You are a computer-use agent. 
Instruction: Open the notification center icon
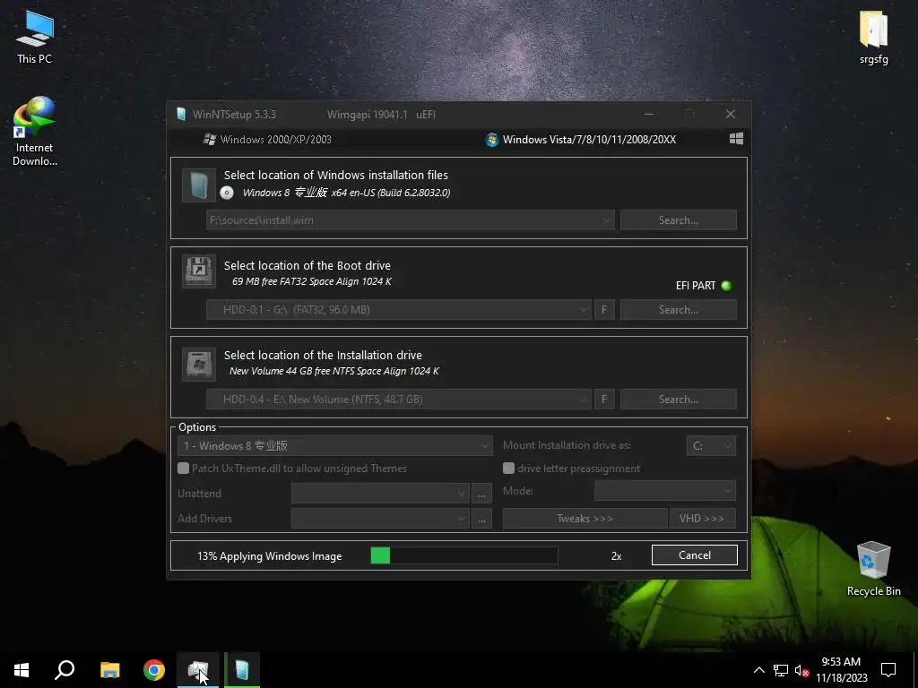888,670
